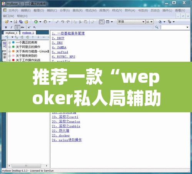Click the open database folder icon
The image size is (192, 174).
coord(7,22)
